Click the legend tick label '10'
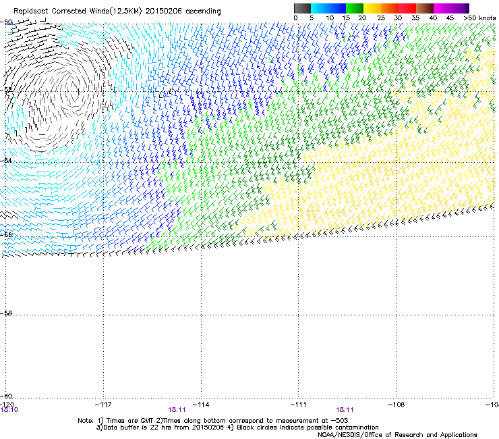499x439 pixels. [x=330, y=18]
